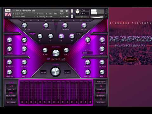Click the first step slider in the sequencer
The image size is (152, 114).
[22, 92]
